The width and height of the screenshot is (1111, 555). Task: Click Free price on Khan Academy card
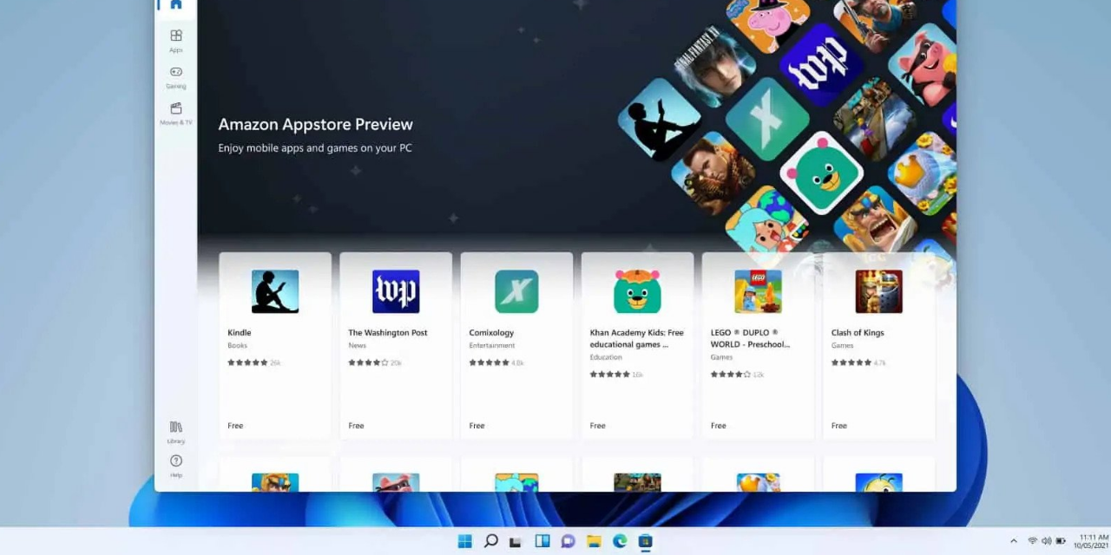(597, 426)
